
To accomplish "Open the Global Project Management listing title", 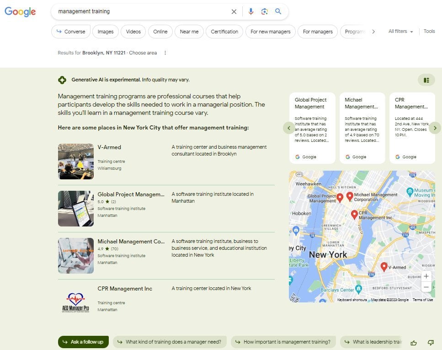I will click(131, 194).
